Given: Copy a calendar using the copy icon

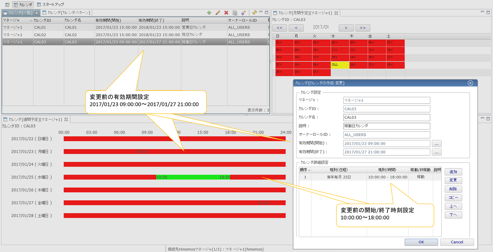Looking at the screenshot, I should 234,13.
